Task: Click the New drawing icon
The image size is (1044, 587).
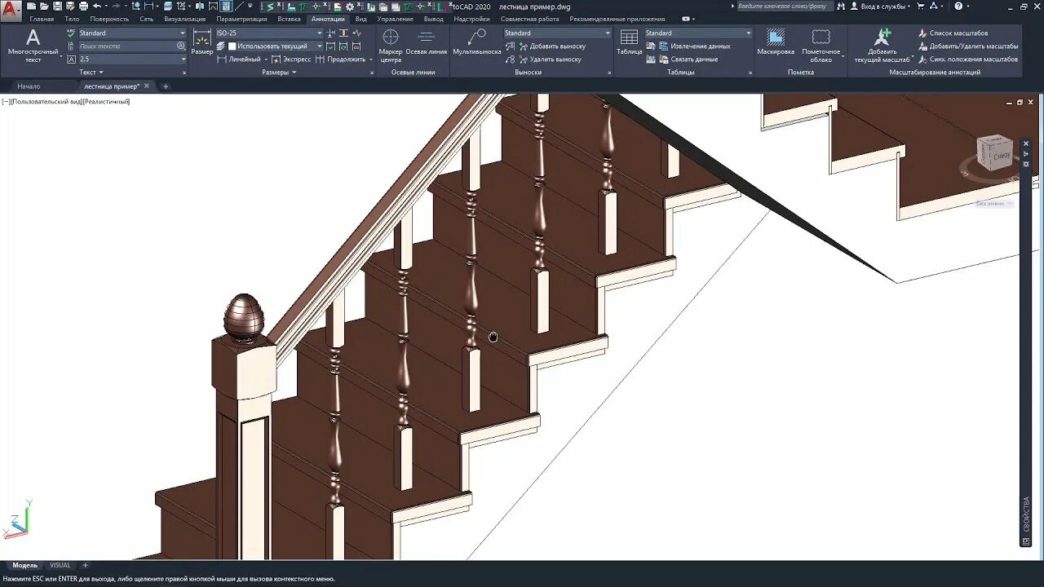Action: [x=31, y=6]
